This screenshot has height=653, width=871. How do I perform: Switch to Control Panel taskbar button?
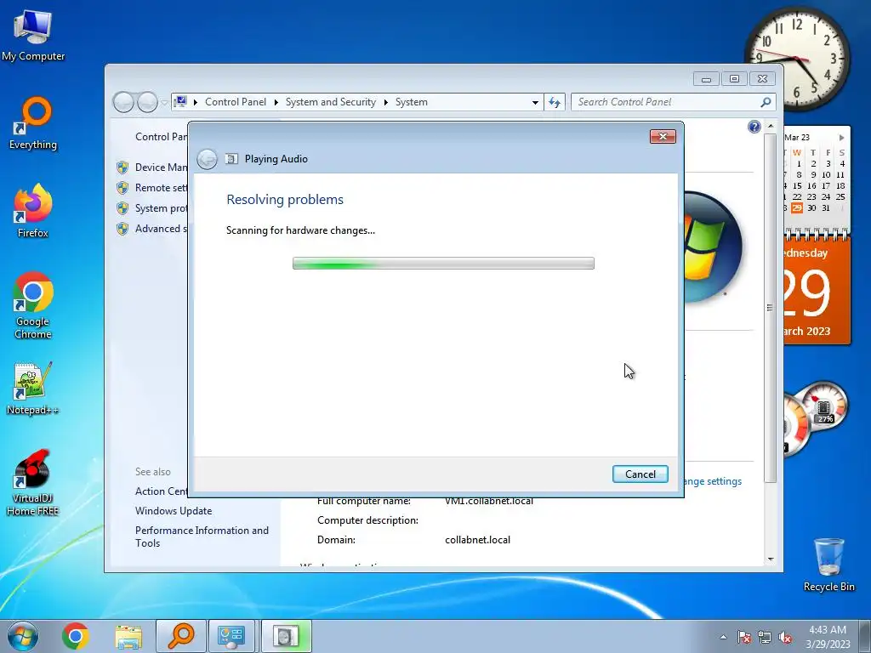tap(231, 636)
